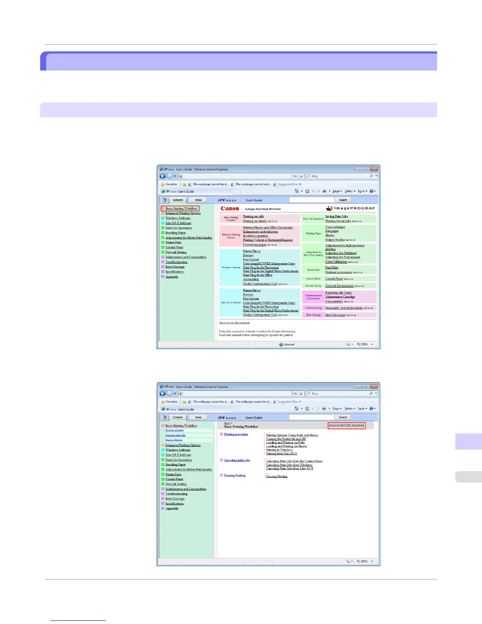Open Troubleshooting in the upper window sidebar
Screen dimensions: 482x624
(x=176, y=262)
